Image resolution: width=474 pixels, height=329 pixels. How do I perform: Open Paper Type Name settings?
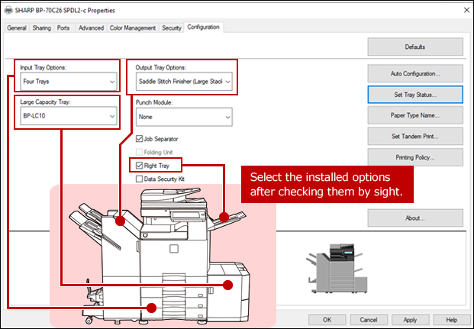point(414,115)
